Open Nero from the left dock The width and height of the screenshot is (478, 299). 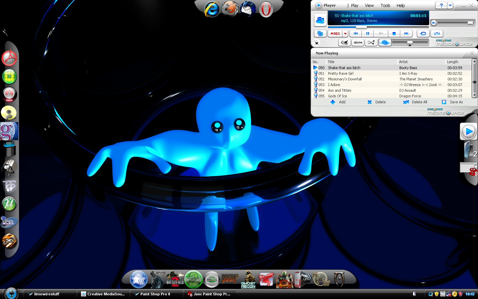tap(9, 95)
